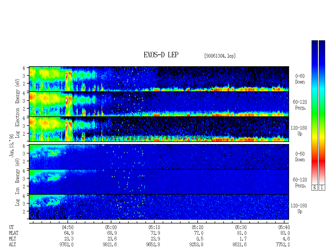Image resolution: width=326 pixels, height=252 pixels.
Task: Click the Log Electron Energy (eV) axis label
Action: tap(18, 108)
